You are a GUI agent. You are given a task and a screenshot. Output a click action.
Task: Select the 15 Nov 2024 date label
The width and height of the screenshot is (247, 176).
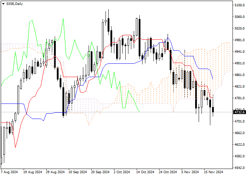(213, 172)
